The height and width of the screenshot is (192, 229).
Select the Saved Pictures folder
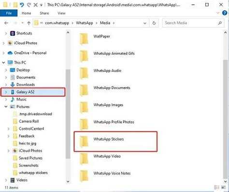point(30,158)
